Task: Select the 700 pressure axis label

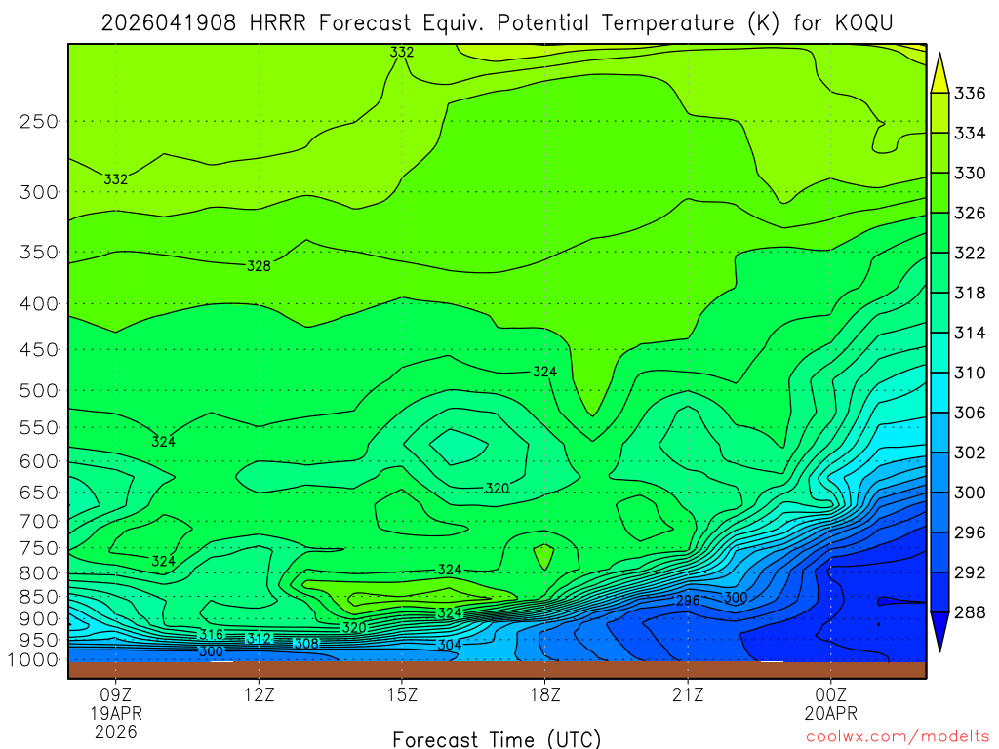Action: coord(39,521)
